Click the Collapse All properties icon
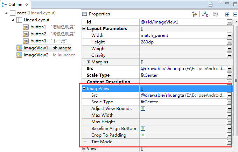The image size is (238, 152). pos(235,14)
